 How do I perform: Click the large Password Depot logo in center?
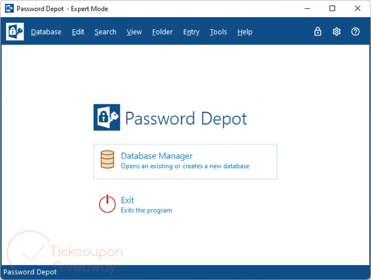click(x=107, y=118)
